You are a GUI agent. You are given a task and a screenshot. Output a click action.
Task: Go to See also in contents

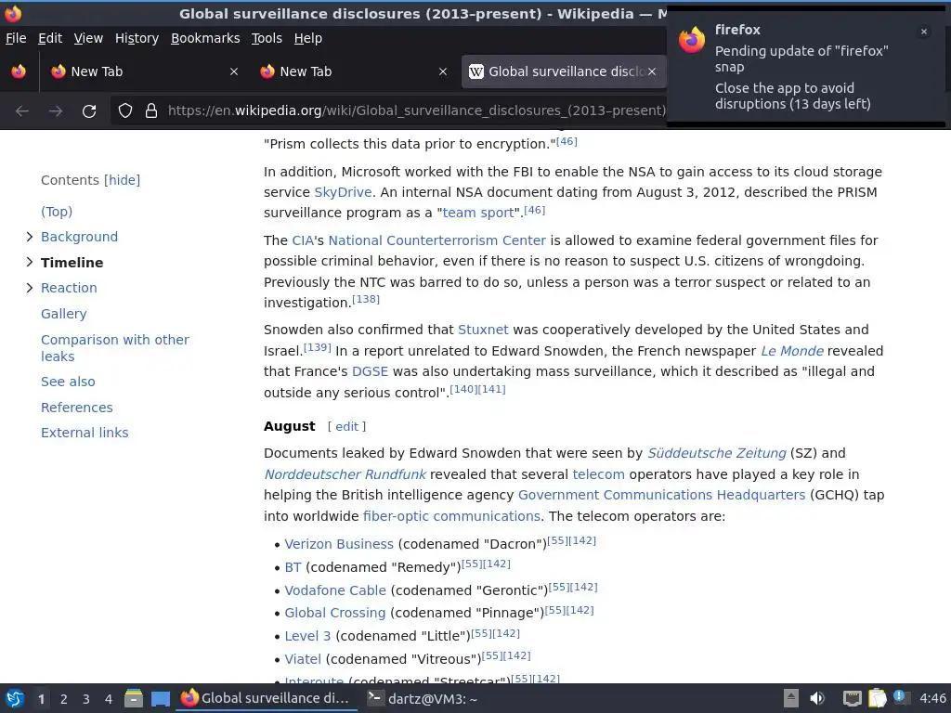click(68, 382)
